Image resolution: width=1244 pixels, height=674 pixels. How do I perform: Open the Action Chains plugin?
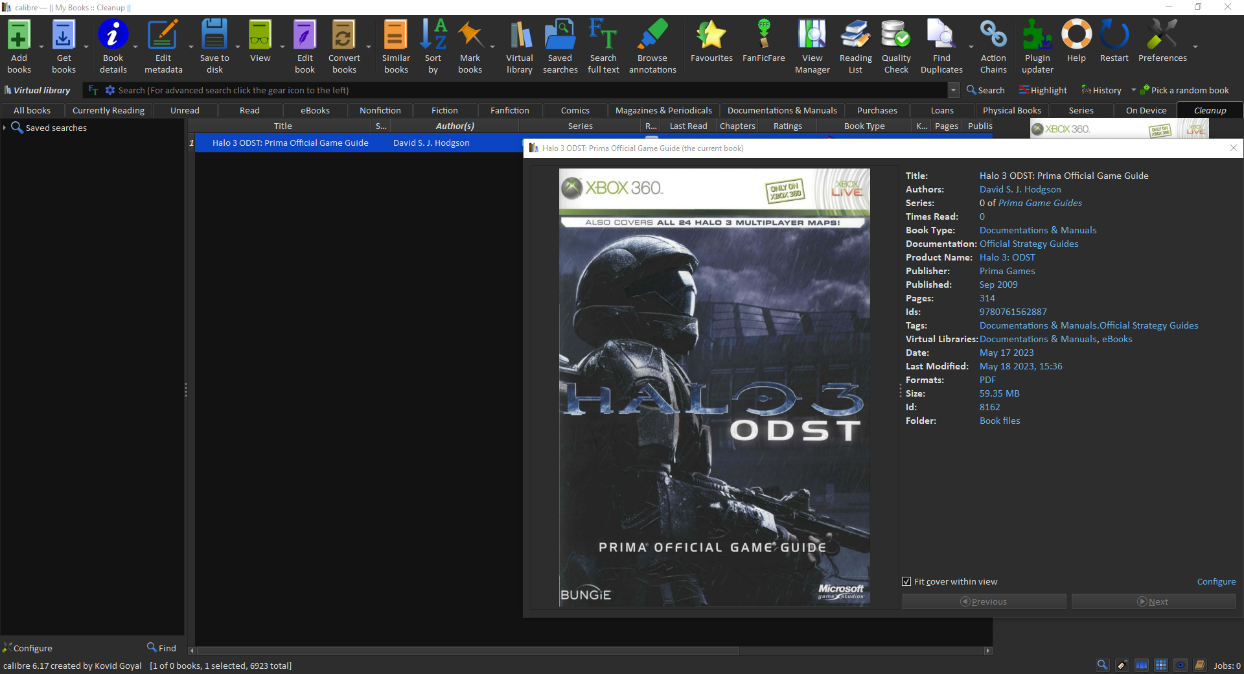click(x=993, y=35)
